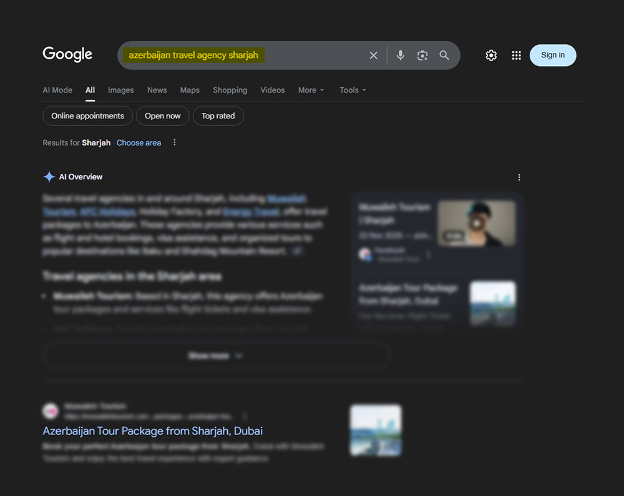Apply Online appointments filter chip
The height and width of the screenshot is (496, 624).
pyautogui.click(x=87, y=116)
